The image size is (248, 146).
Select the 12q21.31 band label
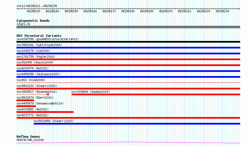coord(23,24)
